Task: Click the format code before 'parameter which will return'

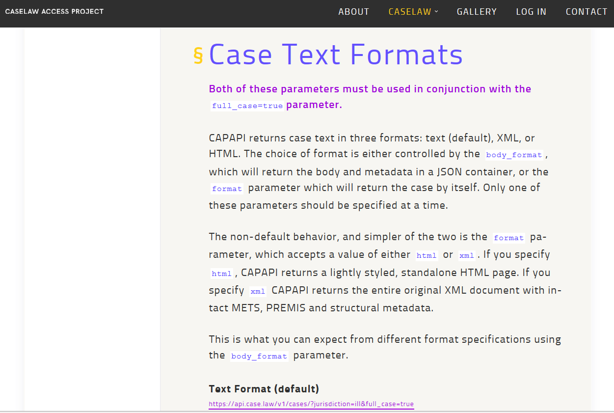Action: point(227,189)
